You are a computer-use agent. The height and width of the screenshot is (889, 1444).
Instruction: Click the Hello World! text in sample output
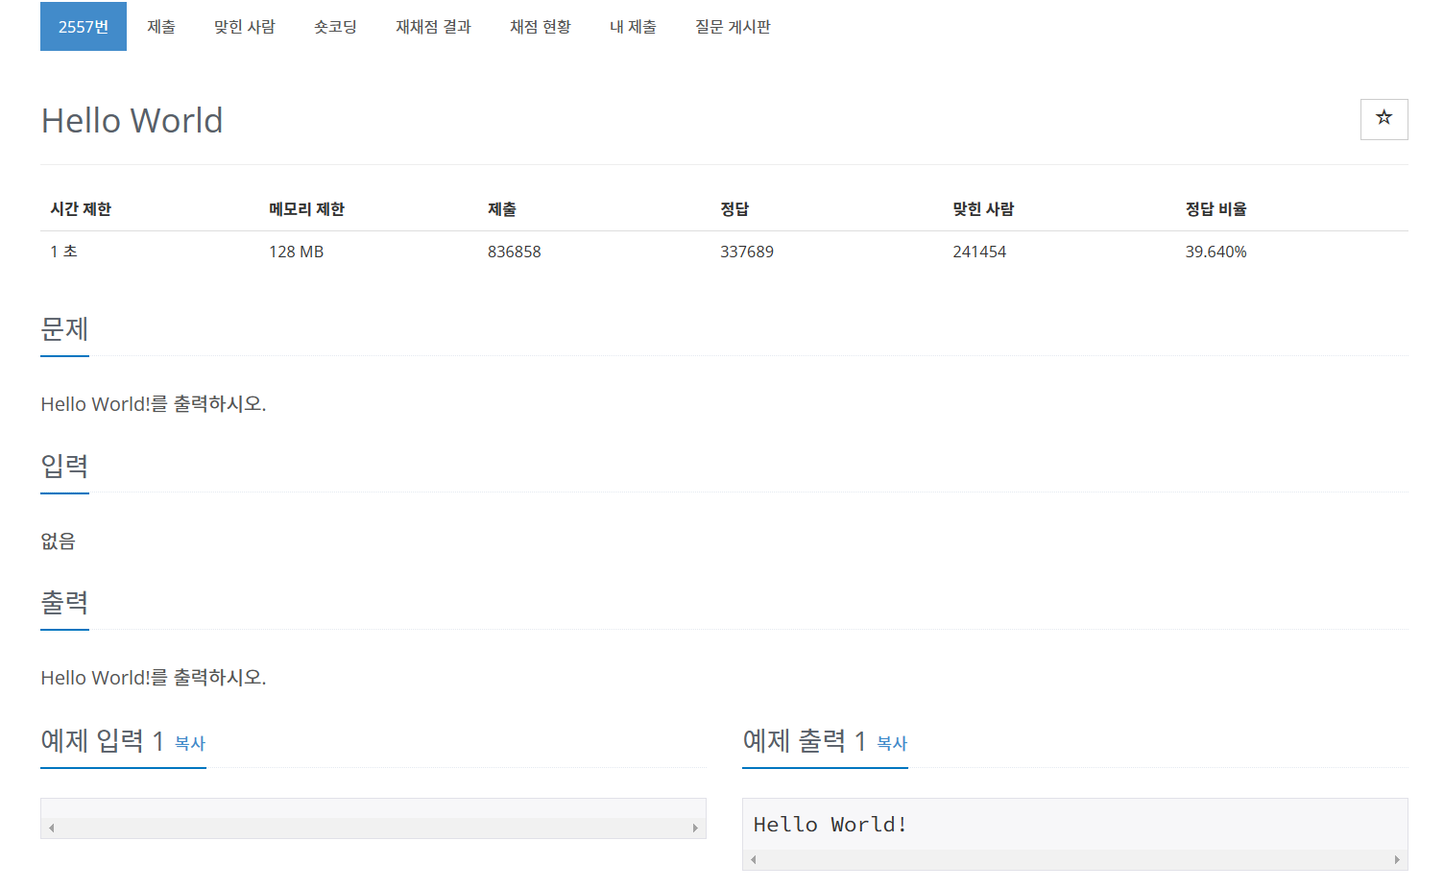830,824
